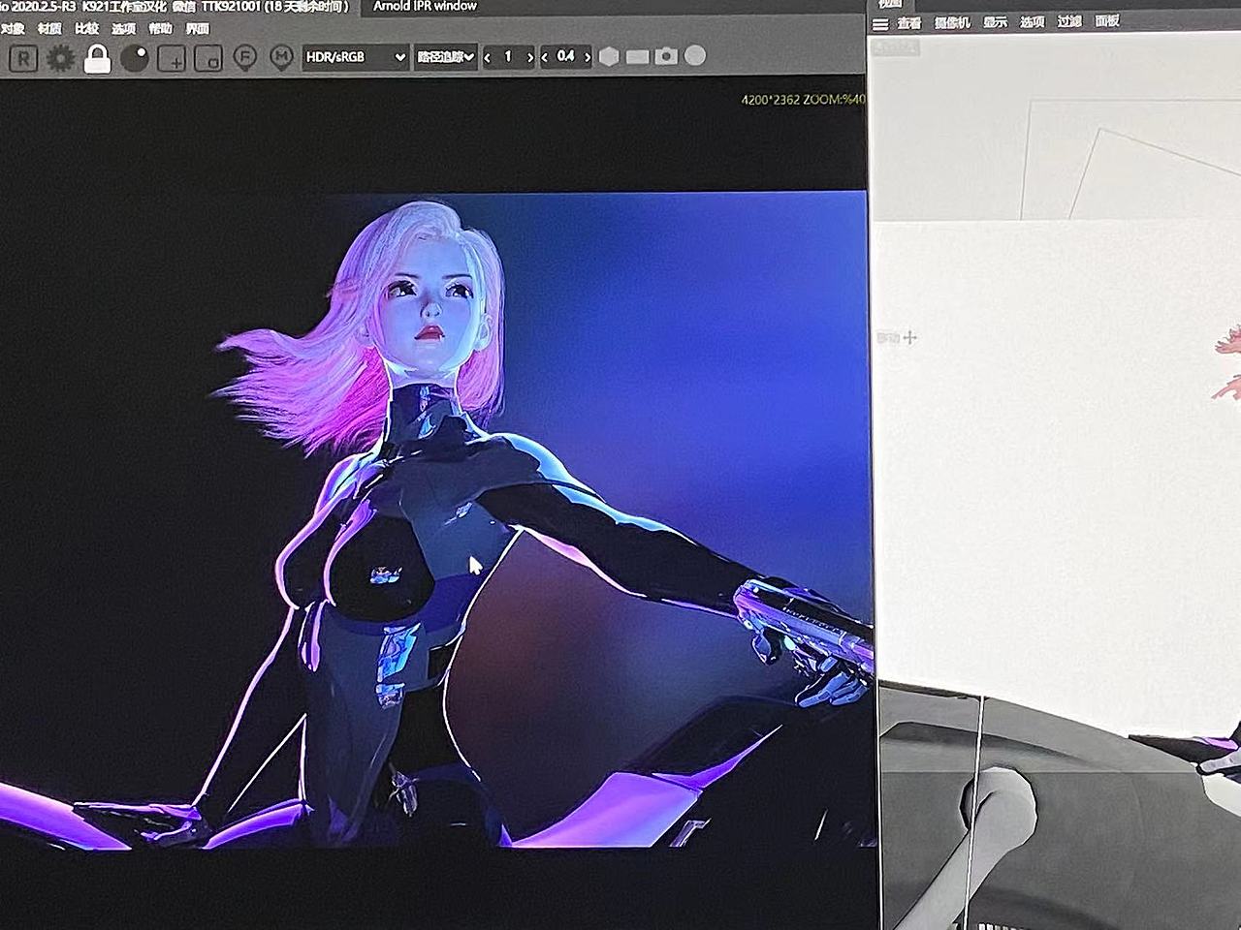The width and height of the screenshot is (1241, 930).
Task: Click the field showing value 1
Action: click(507, 57)
